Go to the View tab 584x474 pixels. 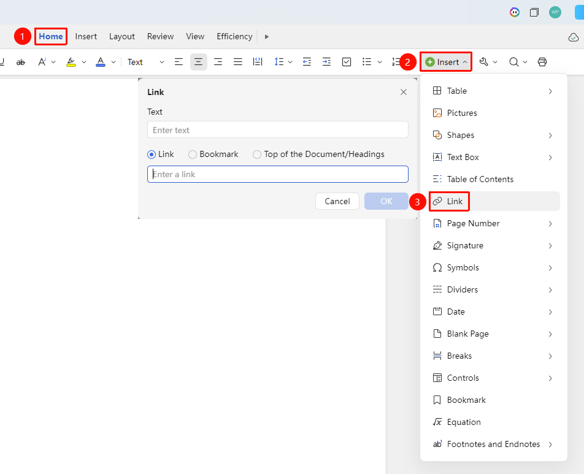coord(195,37)
